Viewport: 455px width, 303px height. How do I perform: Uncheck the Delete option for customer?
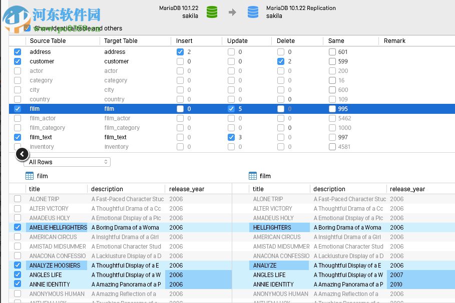[x=281, y=61]
